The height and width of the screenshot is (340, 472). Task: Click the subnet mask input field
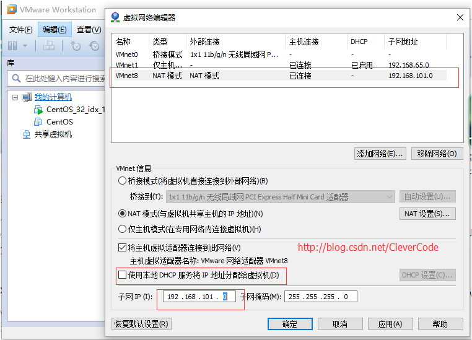pos(320,297)
